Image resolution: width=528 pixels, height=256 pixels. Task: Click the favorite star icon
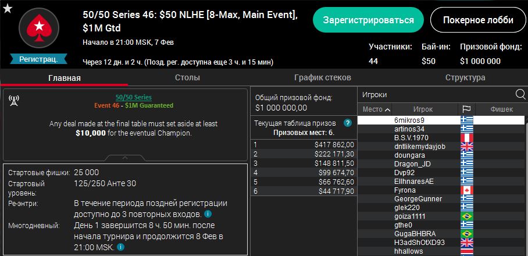[6, 6]
